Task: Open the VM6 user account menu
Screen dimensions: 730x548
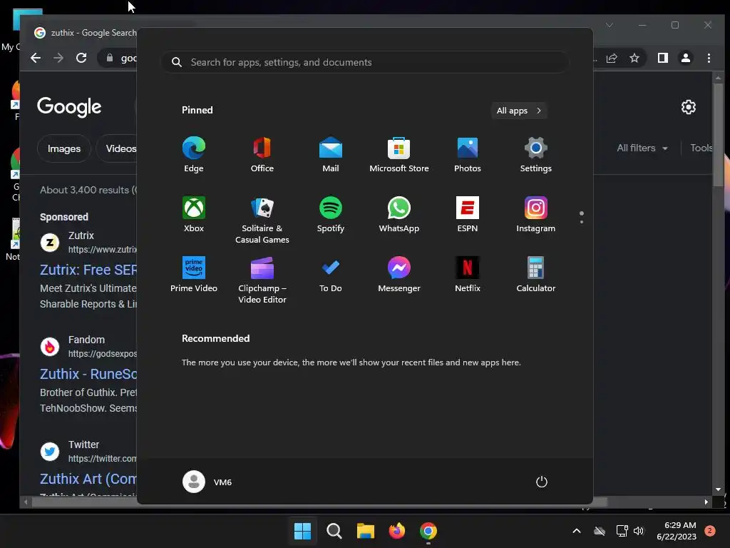Action: pos(207,482)
